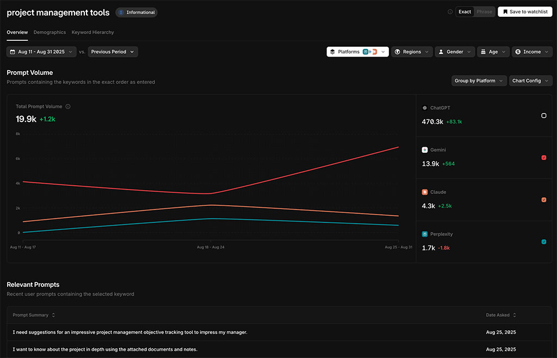This screenshot has width=557, height=358.
Task: Open the Keyword Hierarchy tab
Action: point(92,32)
